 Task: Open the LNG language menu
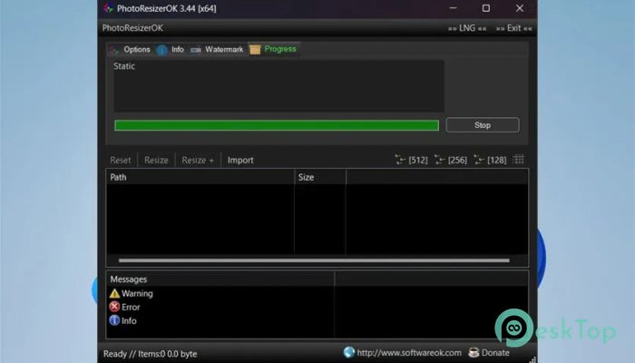pos(467,28)
